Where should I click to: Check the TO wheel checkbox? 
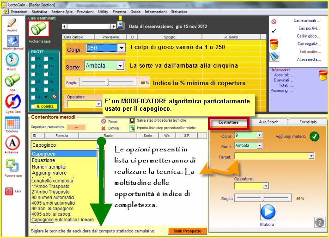click(46, 74)
